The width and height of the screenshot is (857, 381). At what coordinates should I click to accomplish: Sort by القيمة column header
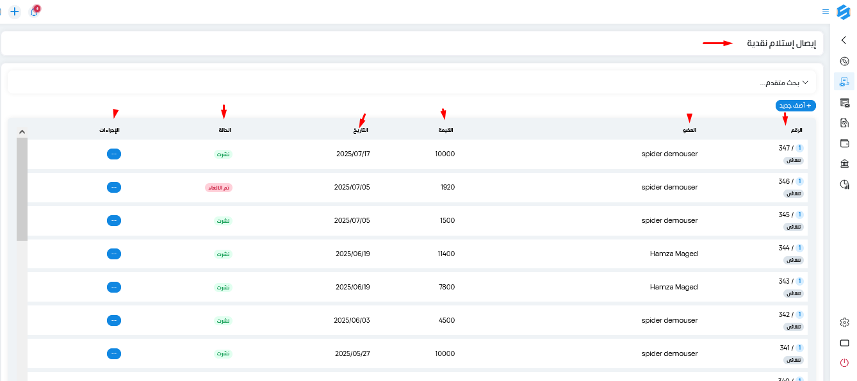446,130
